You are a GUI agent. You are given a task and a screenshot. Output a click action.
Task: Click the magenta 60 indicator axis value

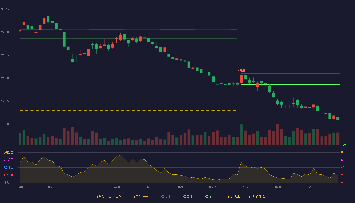coord(343,160)
